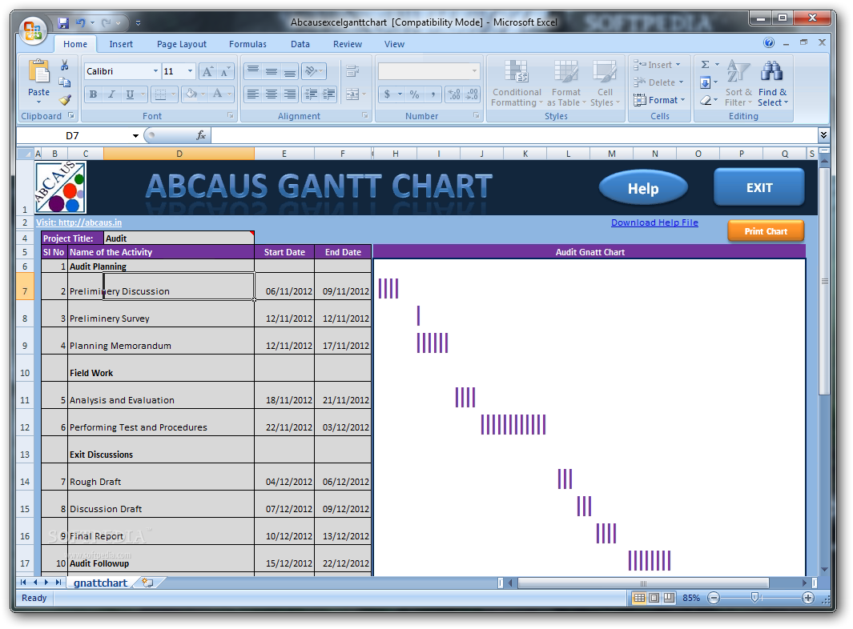The image size is (853, 629).
Task: Toggle Italic formatting
Action: tap(111, 94)
